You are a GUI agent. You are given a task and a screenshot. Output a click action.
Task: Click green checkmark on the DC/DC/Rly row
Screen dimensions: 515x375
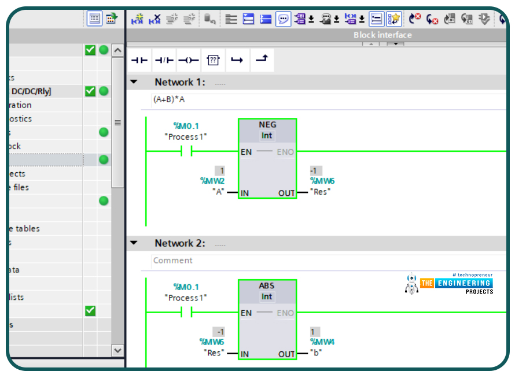point(90,91)
